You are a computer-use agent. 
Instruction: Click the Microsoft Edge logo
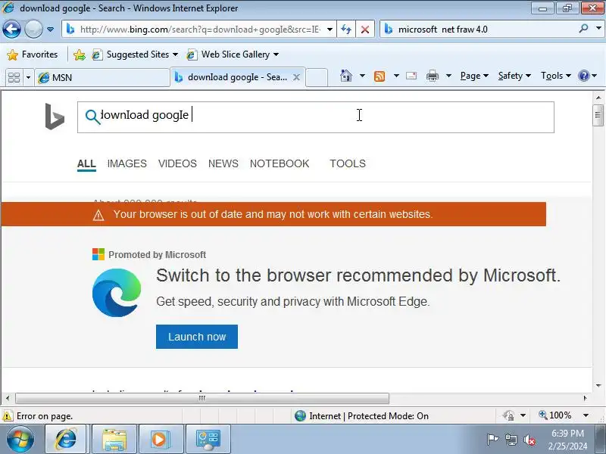point(117,293)
